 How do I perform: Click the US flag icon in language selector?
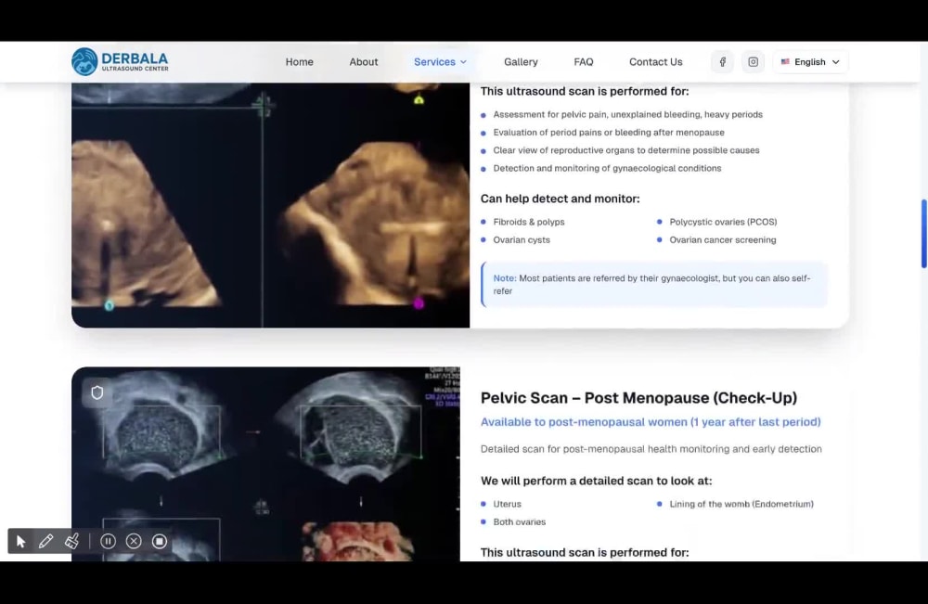click(x=785, y=61)
